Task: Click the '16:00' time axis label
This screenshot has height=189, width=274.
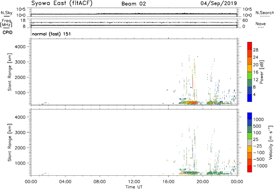Action: 168,182
